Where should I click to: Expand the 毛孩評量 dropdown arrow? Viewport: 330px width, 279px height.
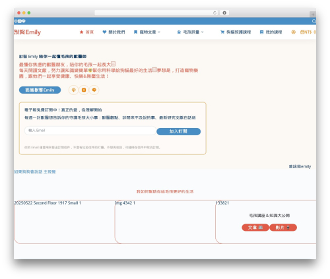click(203, 32)
